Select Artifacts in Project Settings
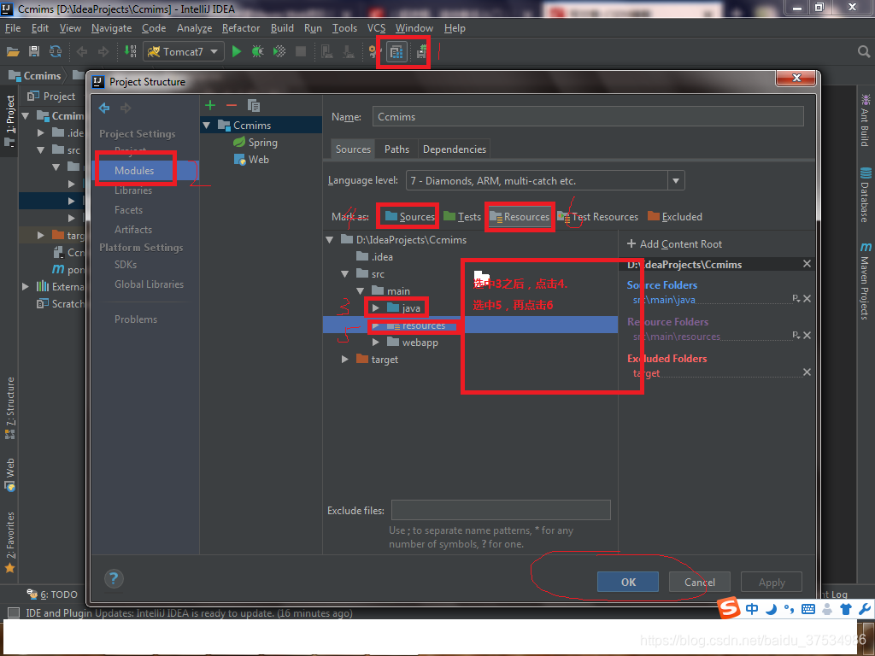 click(x=132, y=230)
